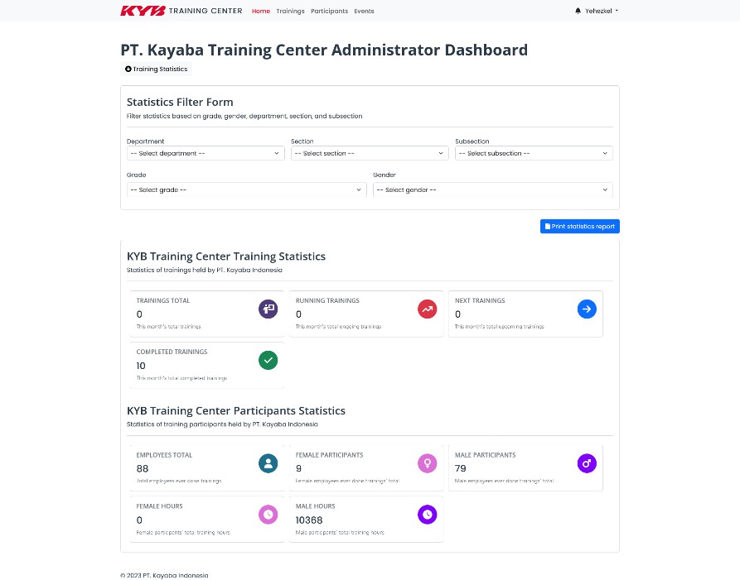740x580 pixels.
Task: Click the Employees Total person icon
Action: 268,463
